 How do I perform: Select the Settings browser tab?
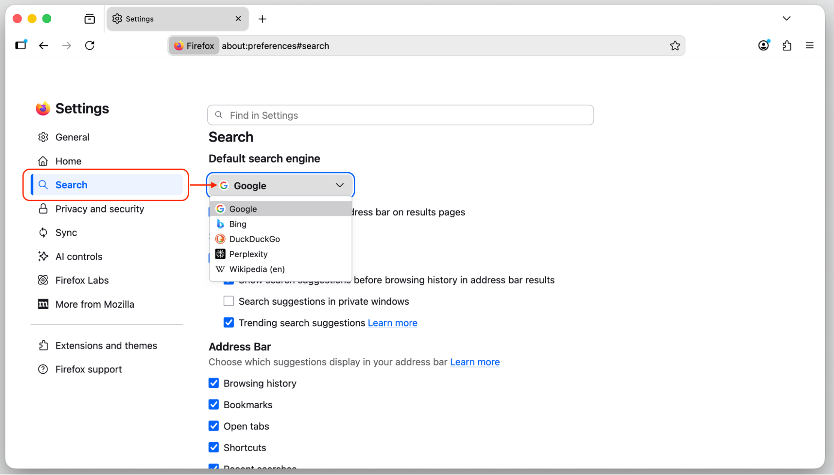click(177, 19)
